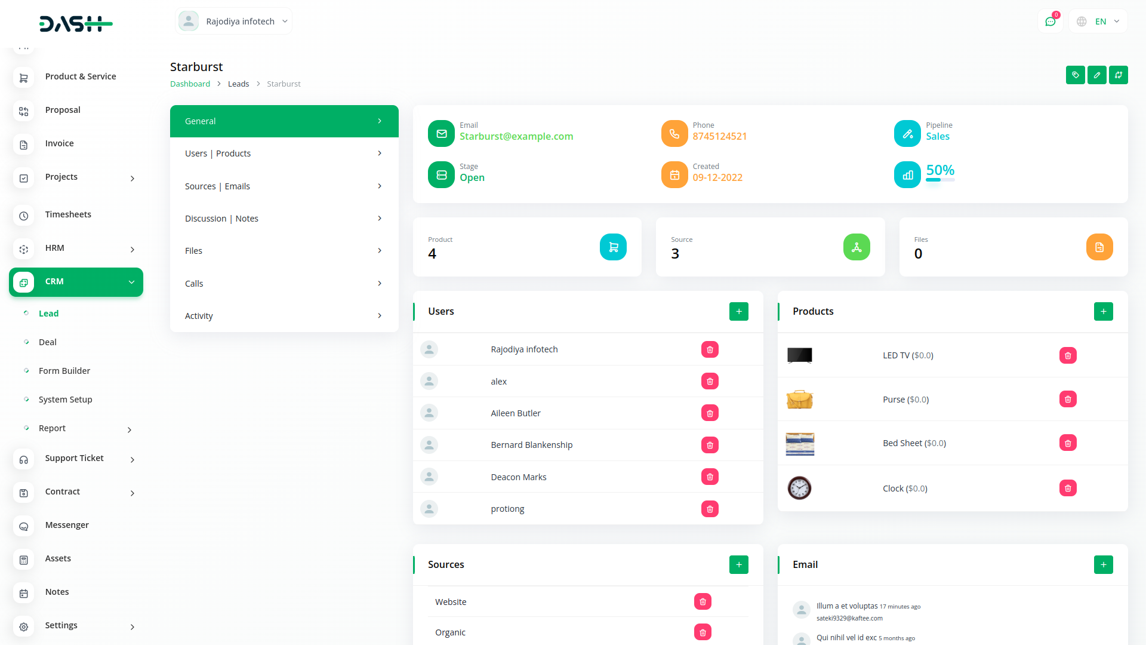Delete the Website source entry

(703, 602)
